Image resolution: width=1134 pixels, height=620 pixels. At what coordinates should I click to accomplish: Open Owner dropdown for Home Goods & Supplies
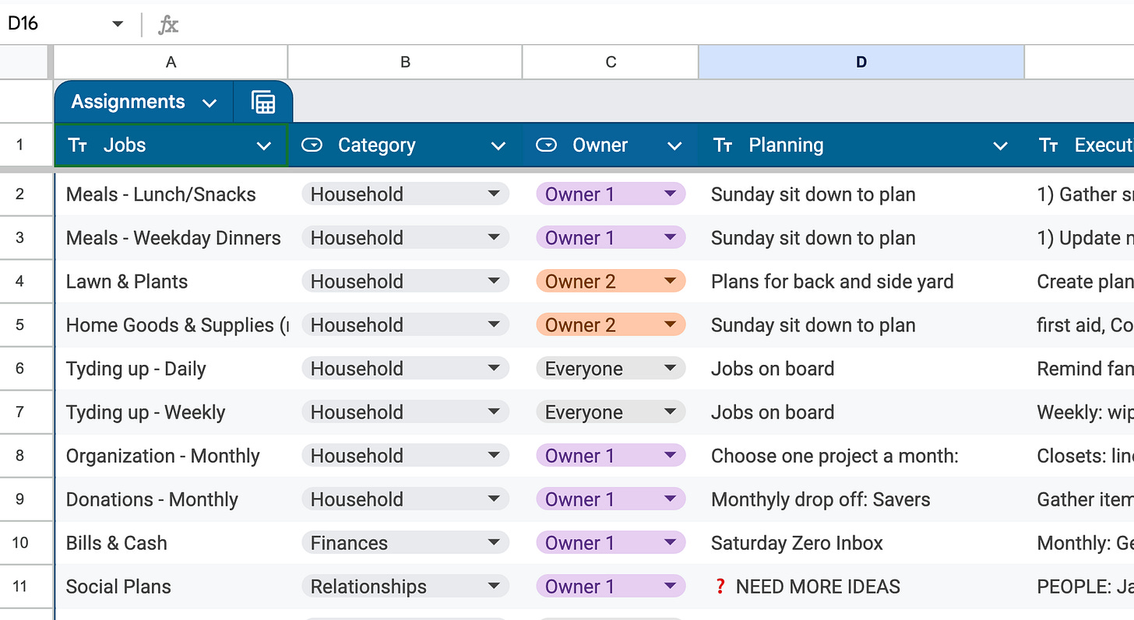click(670, 324)
